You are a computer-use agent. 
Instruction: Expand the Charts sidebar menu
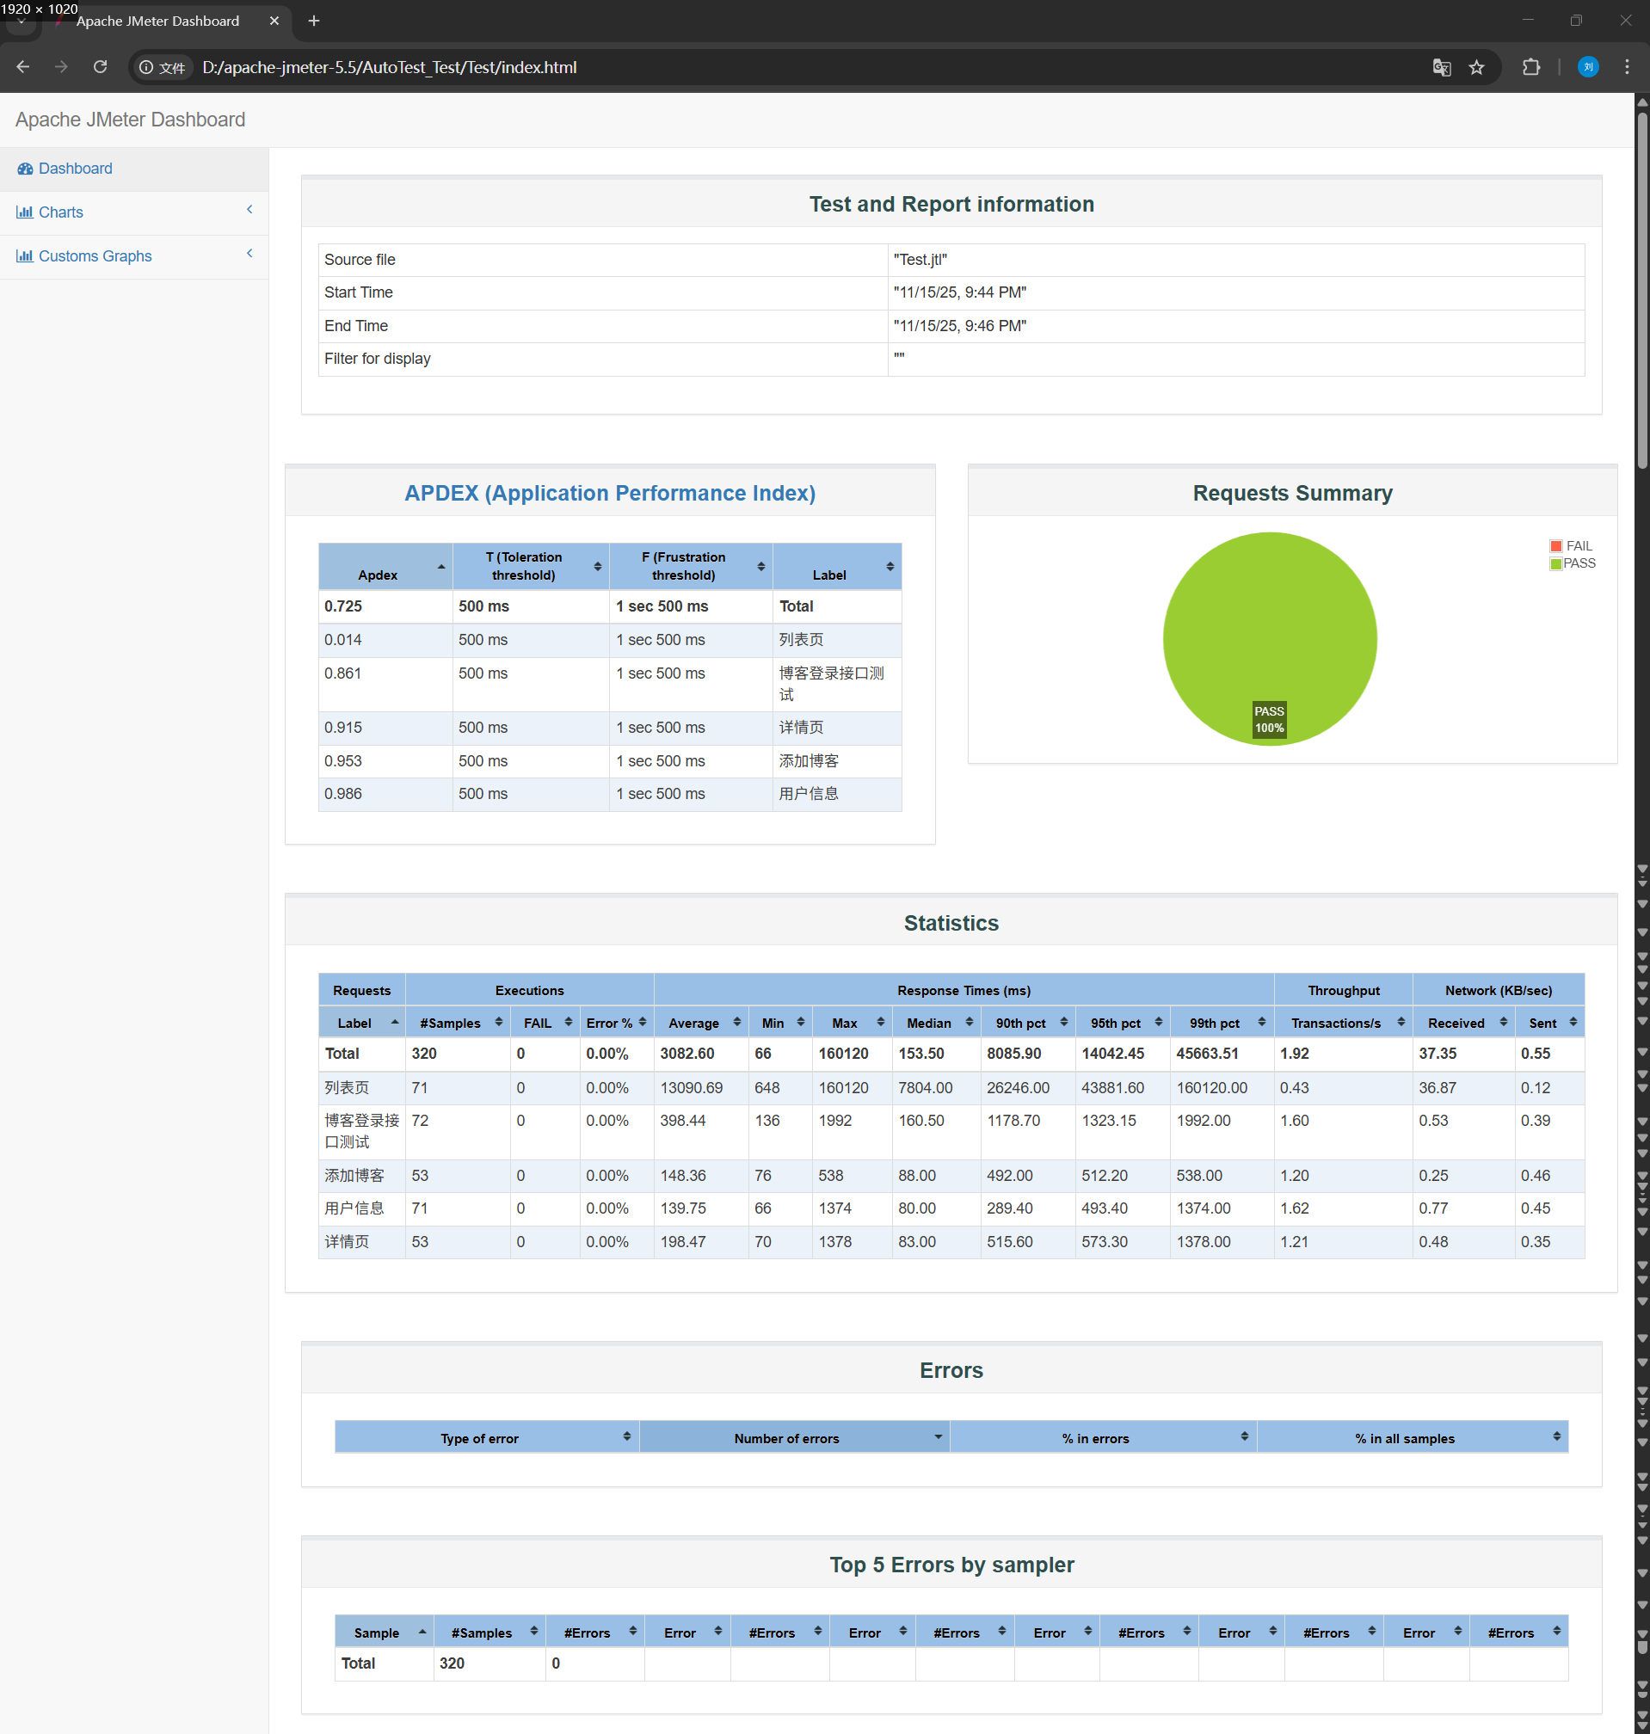click(x=133, y=212)
